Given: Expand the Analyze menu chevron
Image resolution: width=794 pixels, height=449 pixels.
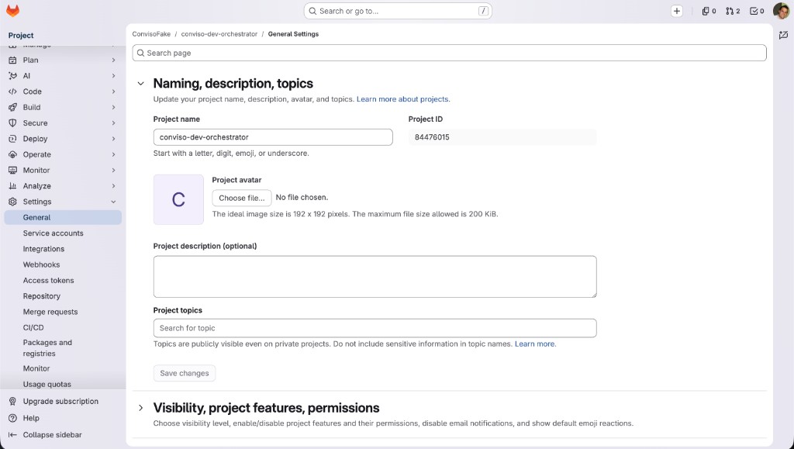Looking at the screenshot, I should click(113, 186).
